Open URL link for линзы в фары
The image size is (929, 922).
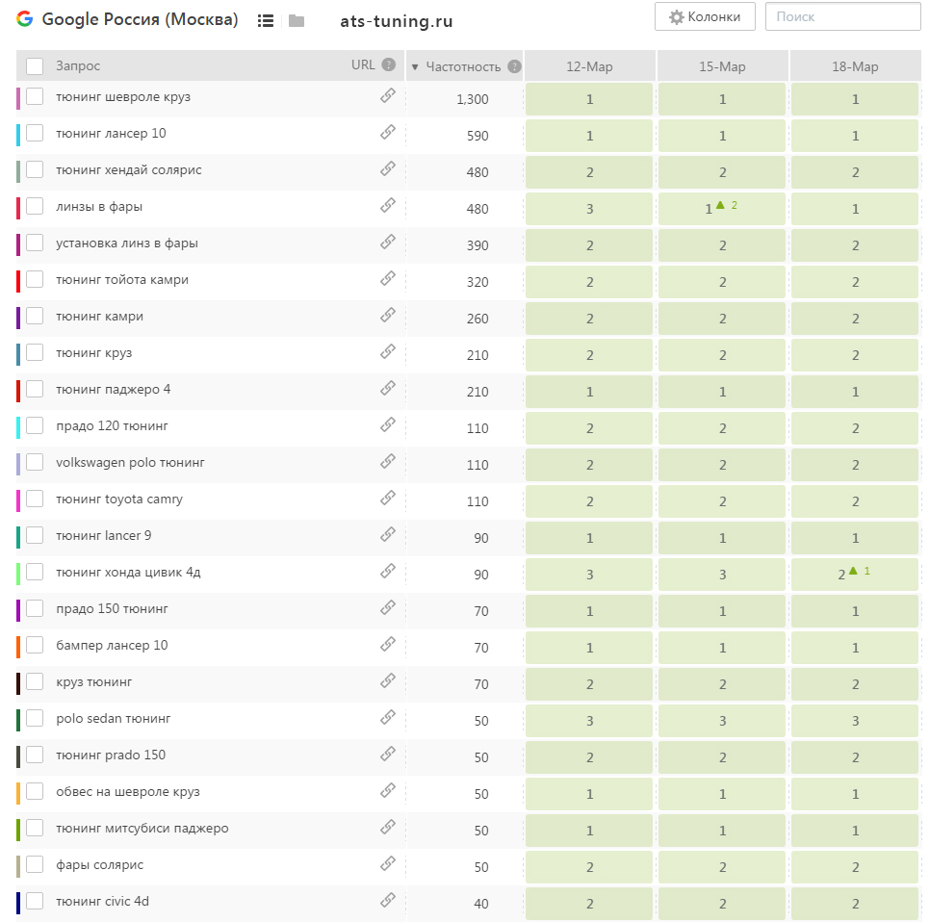click(x=388, y=206)
